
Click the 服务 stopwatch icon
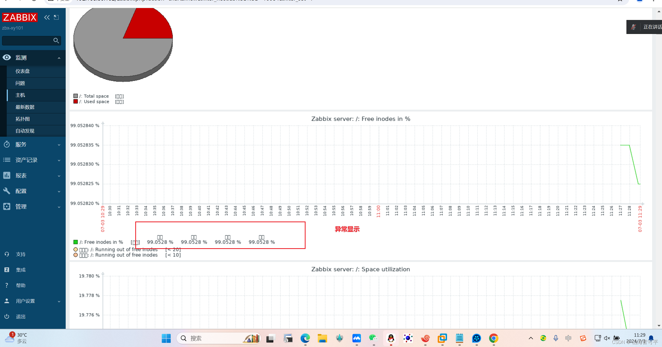7,144
